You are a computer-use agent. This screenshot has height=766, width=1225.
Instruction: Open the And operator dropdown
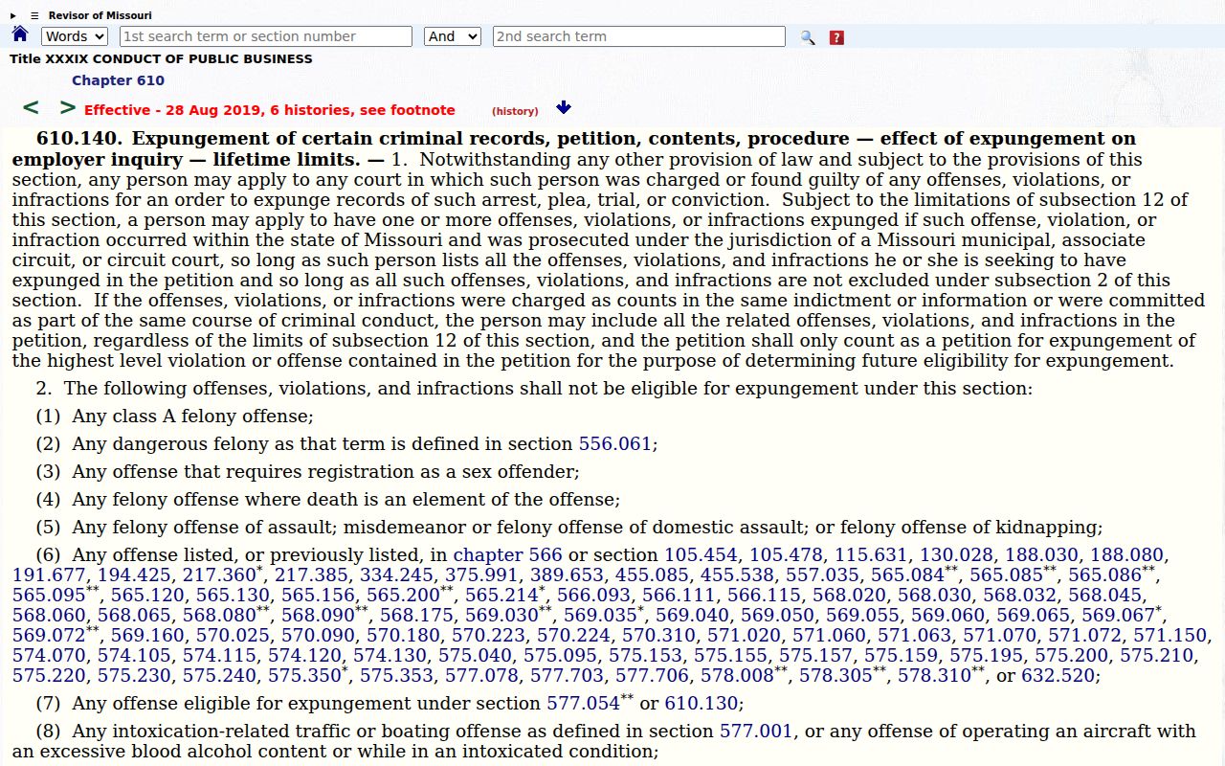453,36
